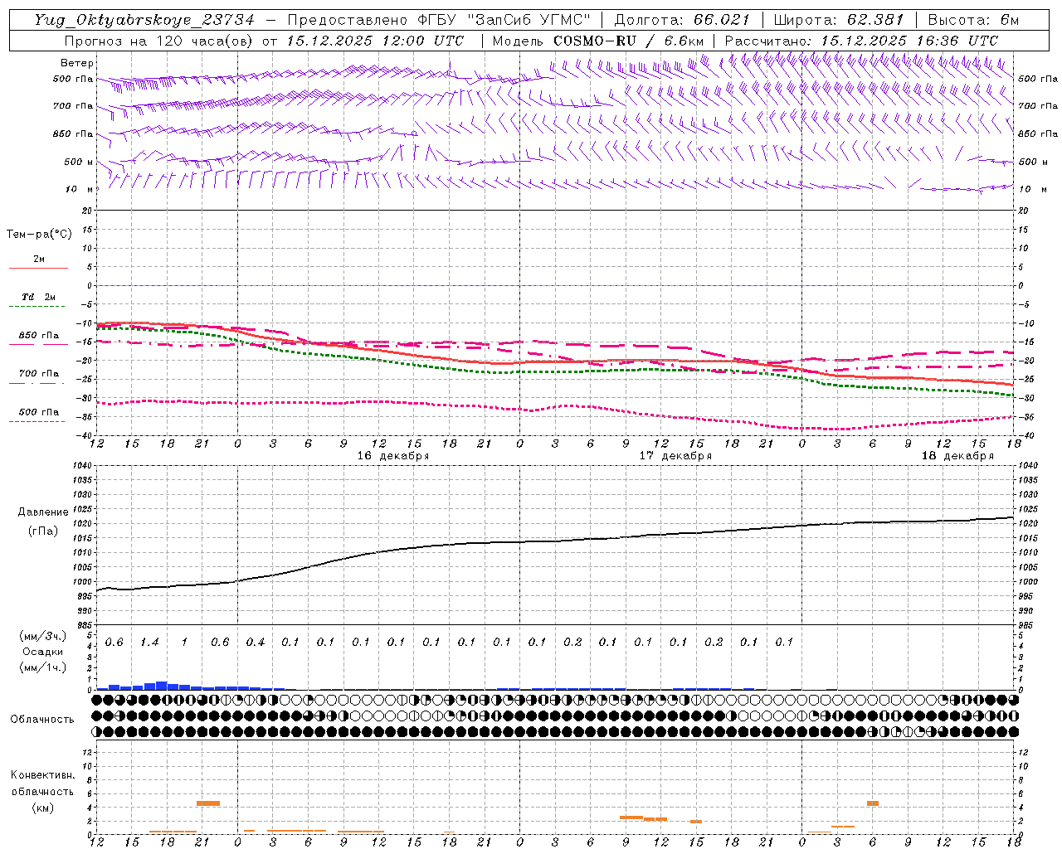Click the '700 гПа' temperature legend entry

(39, 373)
